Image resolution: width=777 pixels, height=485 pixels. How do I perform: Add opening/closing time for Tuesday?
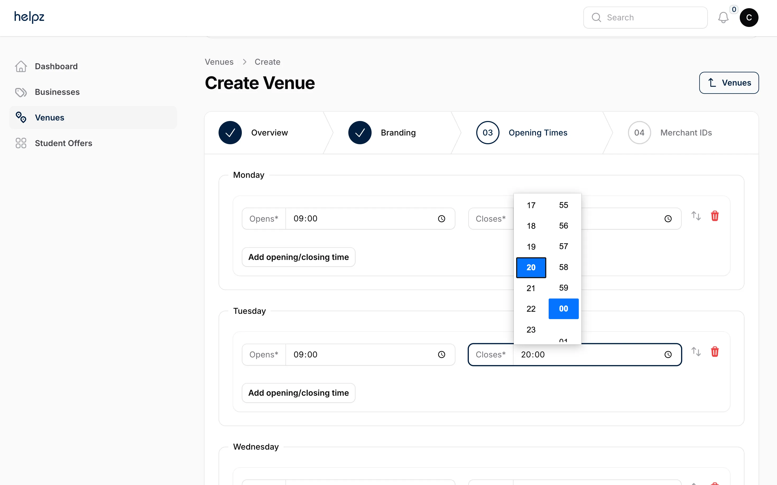(298, 393)
